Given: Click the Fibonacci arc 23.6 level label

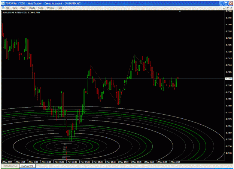Looking at the screenshot, I should (65, 147).
